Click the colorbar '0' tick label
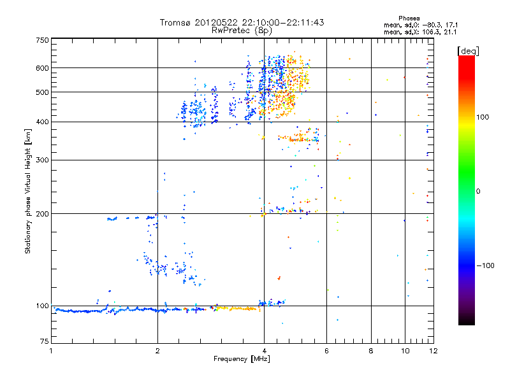This screenshot has width=510, height=382. pyautogui.click(x=478, y=192)
